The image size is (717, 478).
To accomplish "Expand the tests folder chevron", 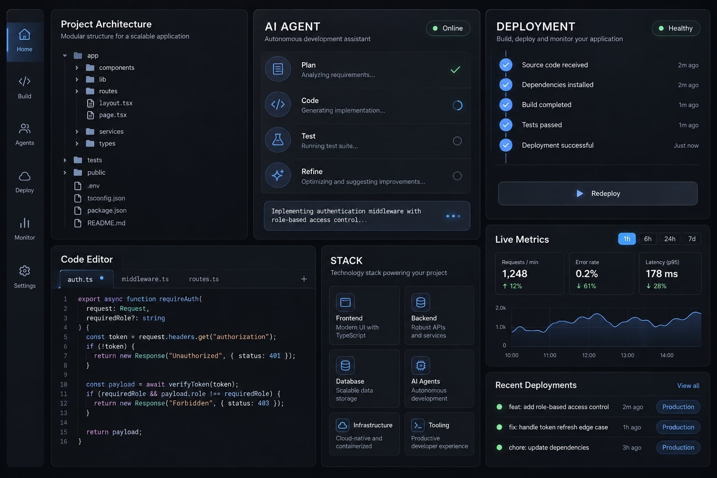I will tap(65, 160).
